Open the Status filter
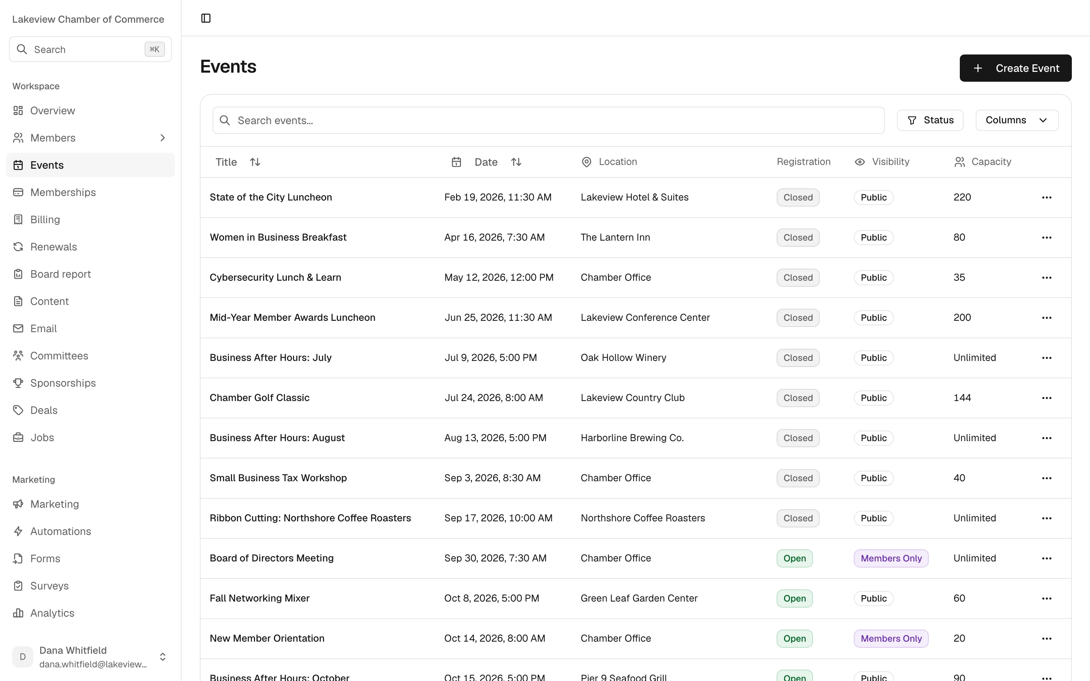Screen dimensions: 1090x681 (x=930, y=120)
